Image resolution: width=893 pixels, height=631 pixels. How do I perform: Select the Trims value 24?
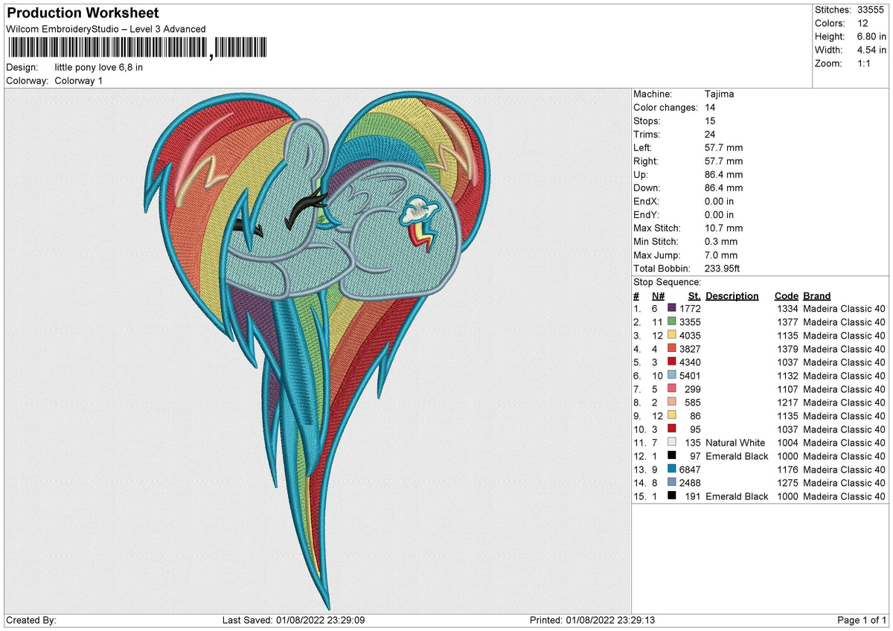pos(710,134)
